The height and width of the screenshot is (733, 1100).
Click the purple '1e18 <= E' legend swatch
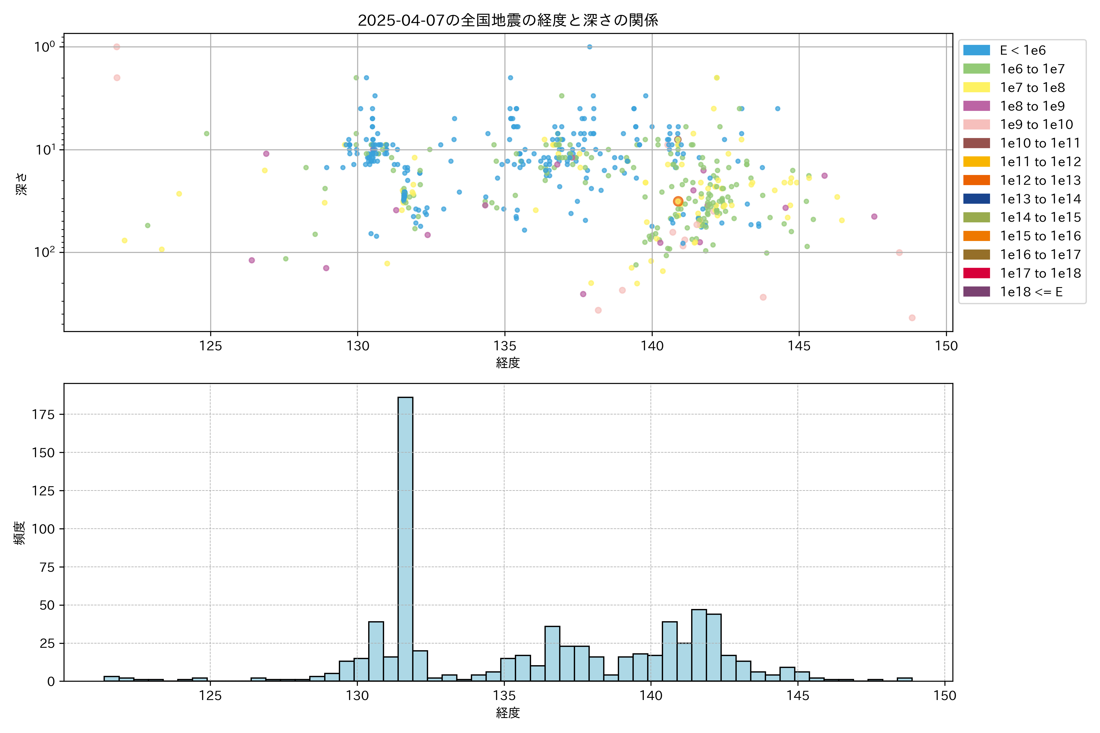[x=977, y=292]
